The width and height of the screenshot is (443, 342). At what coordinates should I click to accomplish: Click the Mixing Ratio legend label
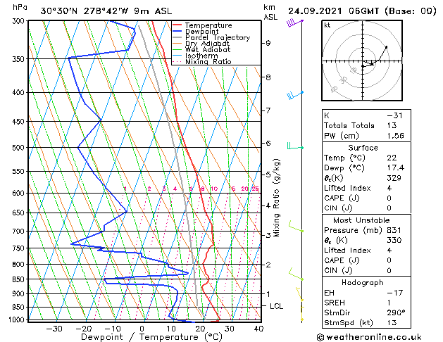pos(208,61)
